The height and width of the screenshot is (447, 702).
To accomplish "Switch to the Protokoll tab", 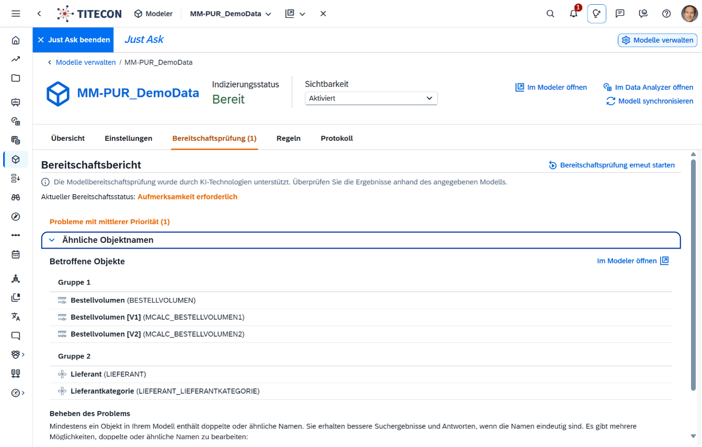I will tap(337, 139).
